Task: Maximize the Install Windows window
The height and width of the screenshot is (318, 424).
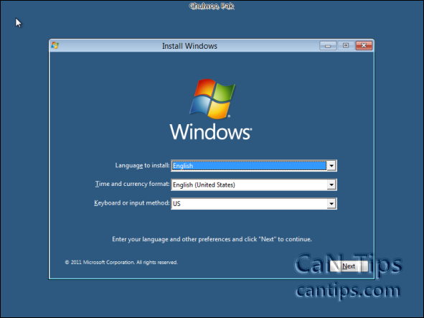Action: pyautogui.click(x=346, y=45)
